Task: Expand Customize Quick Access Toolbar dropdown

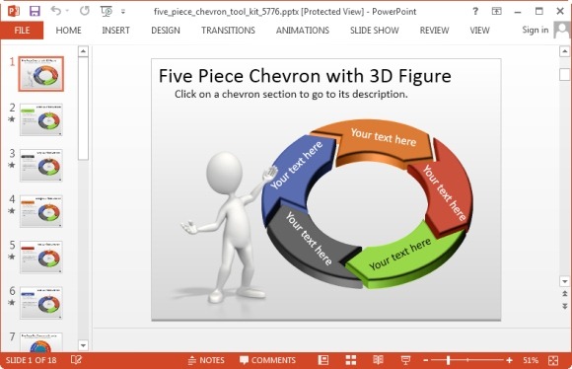Action: (x=123, y=12)
